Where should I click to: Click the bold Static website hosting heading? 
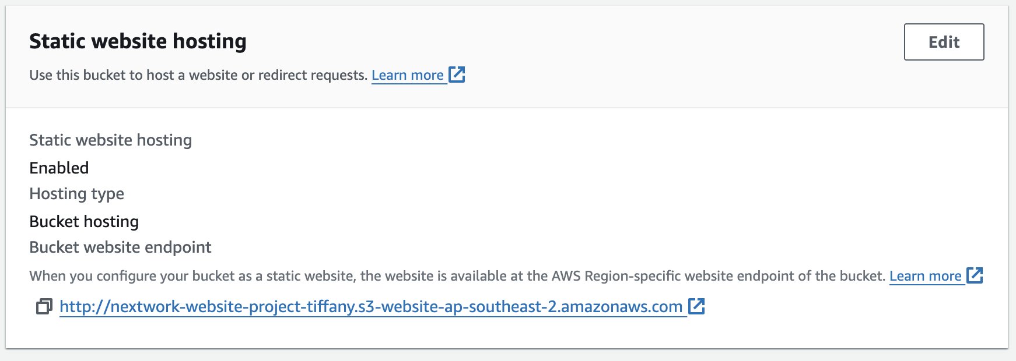pos(138,41)
